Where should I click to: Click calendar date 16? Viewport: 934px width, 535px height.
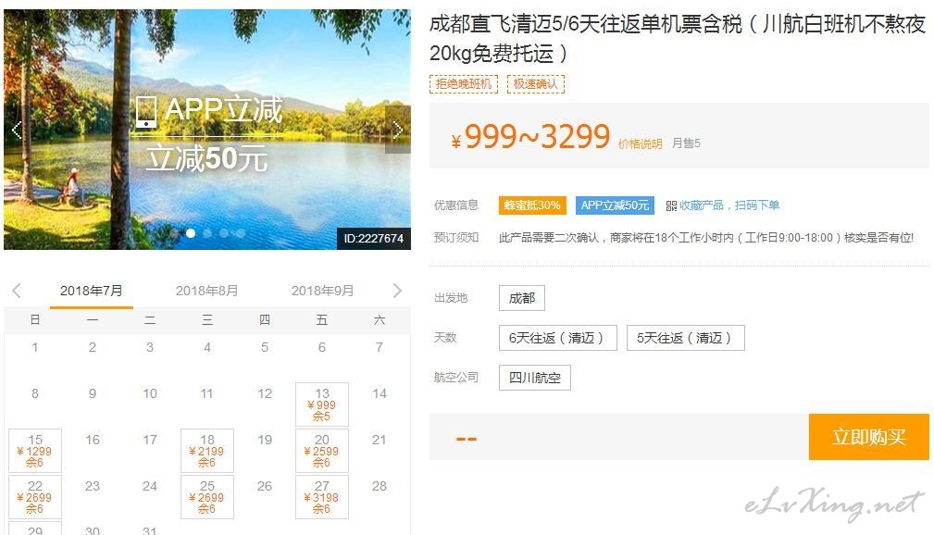tap(93, 441)
